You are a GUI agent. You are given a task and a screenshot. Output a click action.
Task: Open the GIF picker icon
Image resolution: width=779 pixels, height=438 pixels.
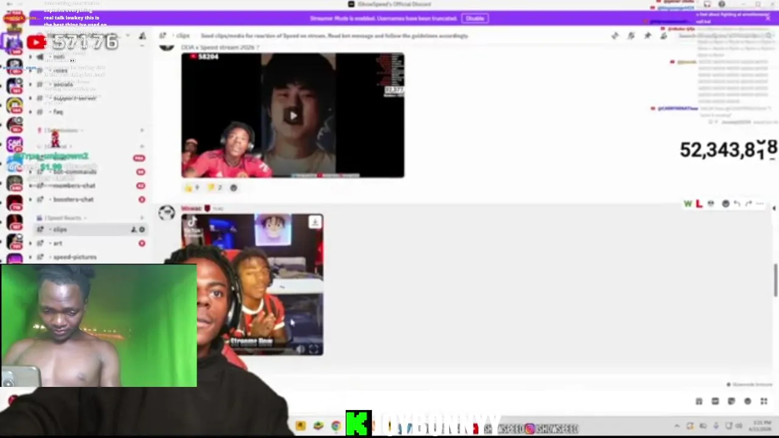tap(715, 401)
